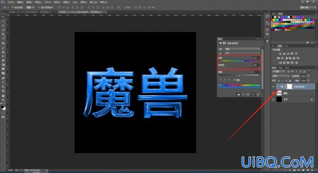
Task: Click the Saturation value field
Action: 256,65
